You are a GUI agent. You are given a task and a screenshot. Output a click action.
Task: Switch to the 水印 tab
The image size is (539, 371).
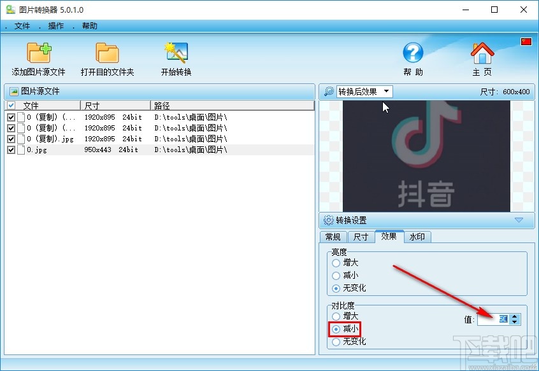417,237
